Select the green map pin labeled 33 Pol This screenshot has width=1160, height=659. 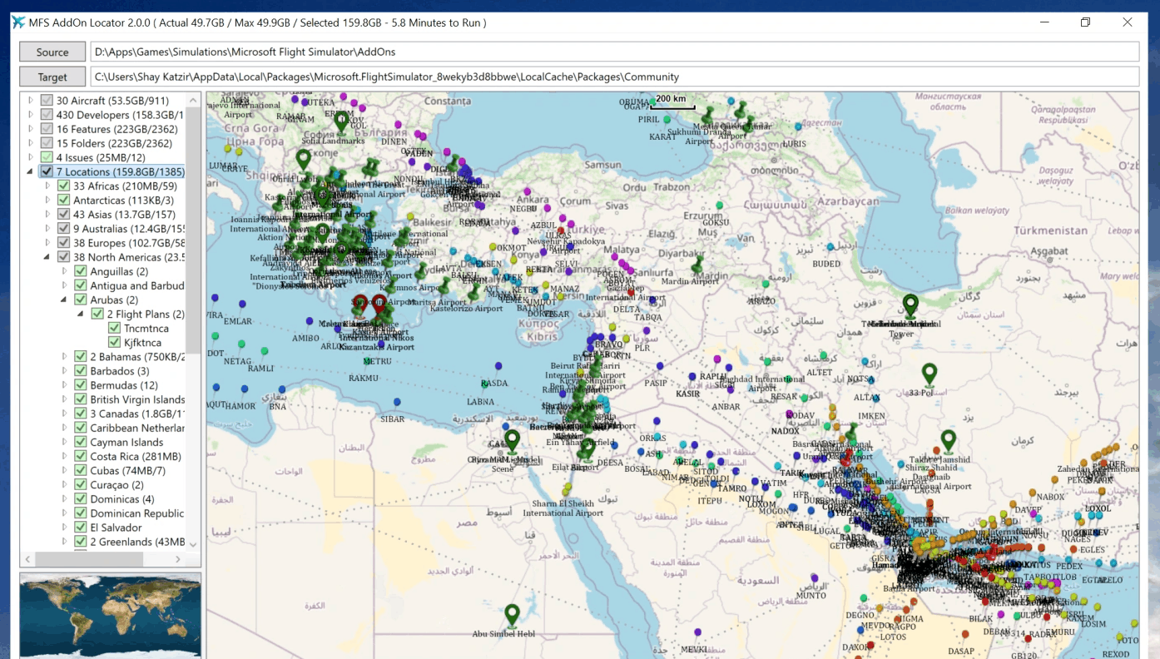(x=929, y=374)
